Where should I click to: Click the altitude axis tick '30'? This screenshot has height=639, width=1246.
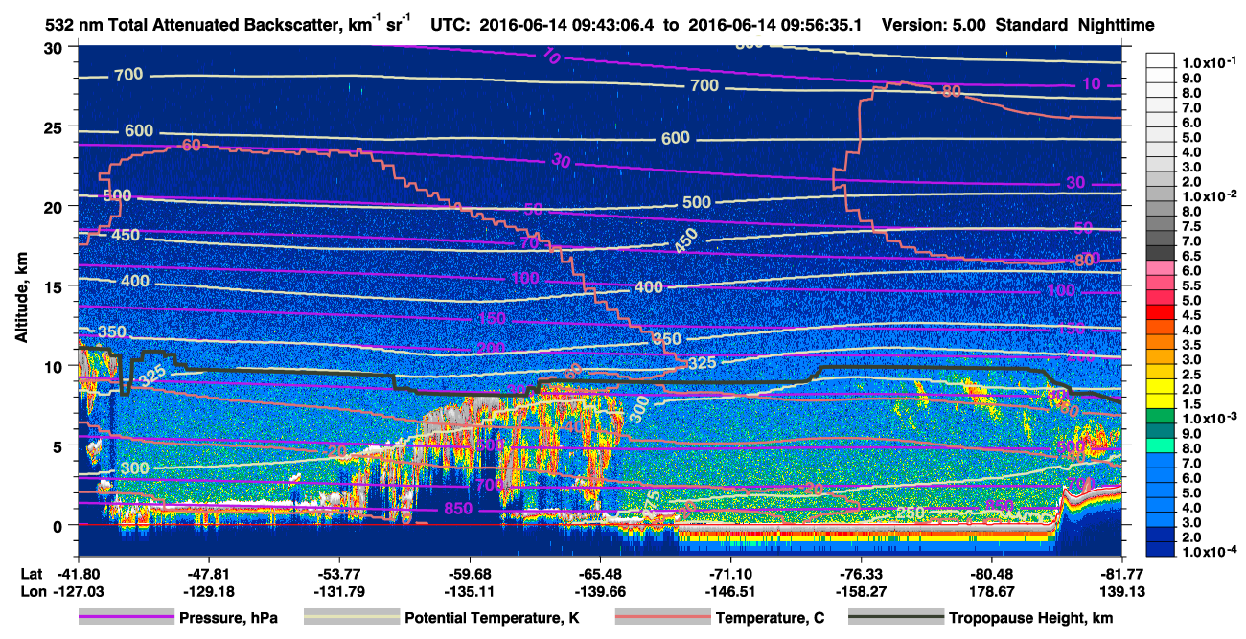click(55, 48)
